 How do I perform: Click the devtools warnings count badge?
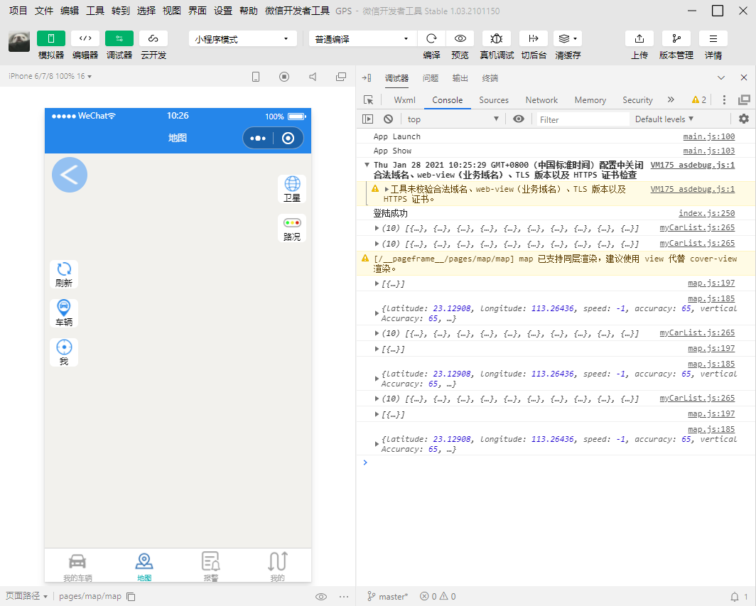698,99
